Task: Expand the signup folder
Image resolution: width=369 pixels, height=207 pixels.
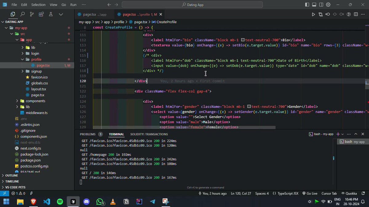Action: click(x=37, y=71)
